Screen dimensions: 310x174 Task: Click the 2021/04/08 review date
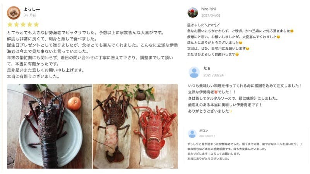click(x=211, y=15)
